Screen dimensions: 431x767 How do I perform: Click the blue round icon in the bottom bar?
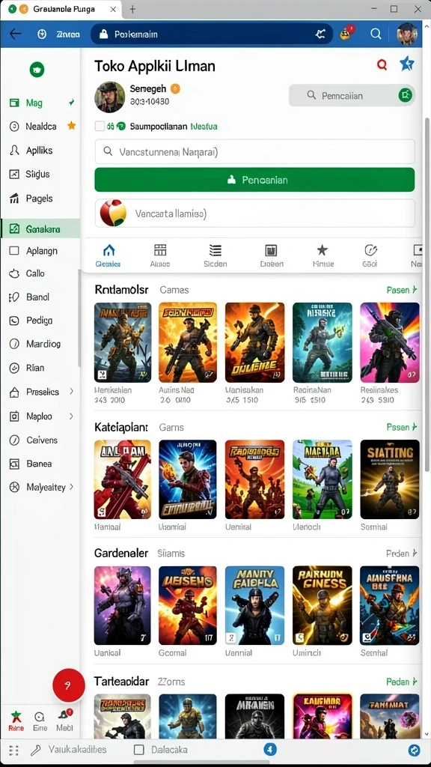[270, 749]
